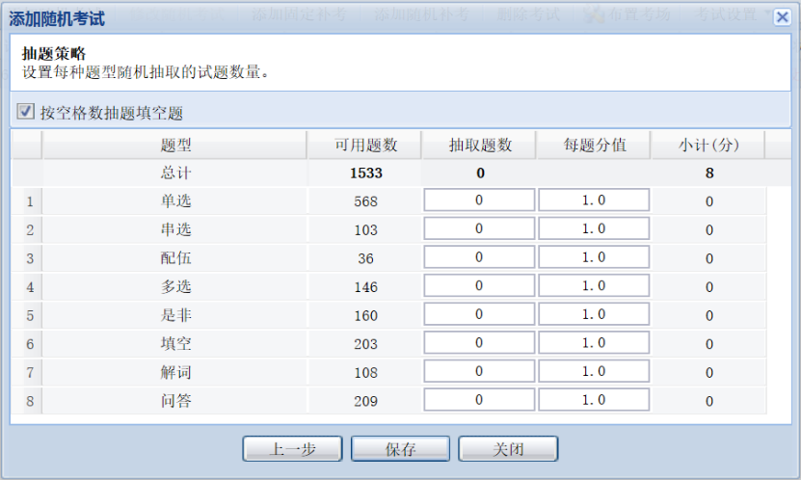Edit 每题分值 field for 是非
This screenshot has height=480, width=801.
[x=594, y=314]
